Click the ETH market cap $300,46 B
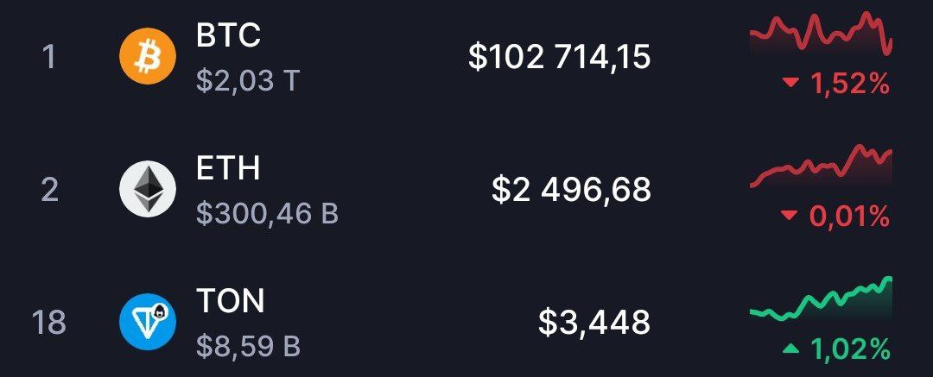 [267, 214]
